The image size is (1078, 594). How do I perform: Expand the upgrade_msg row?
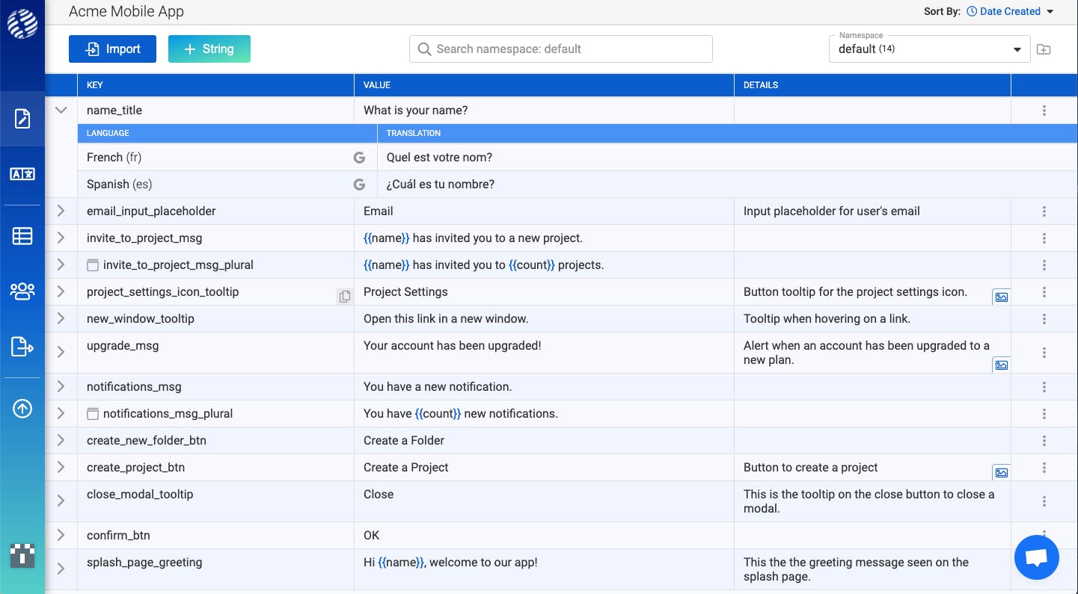[61, 353]
